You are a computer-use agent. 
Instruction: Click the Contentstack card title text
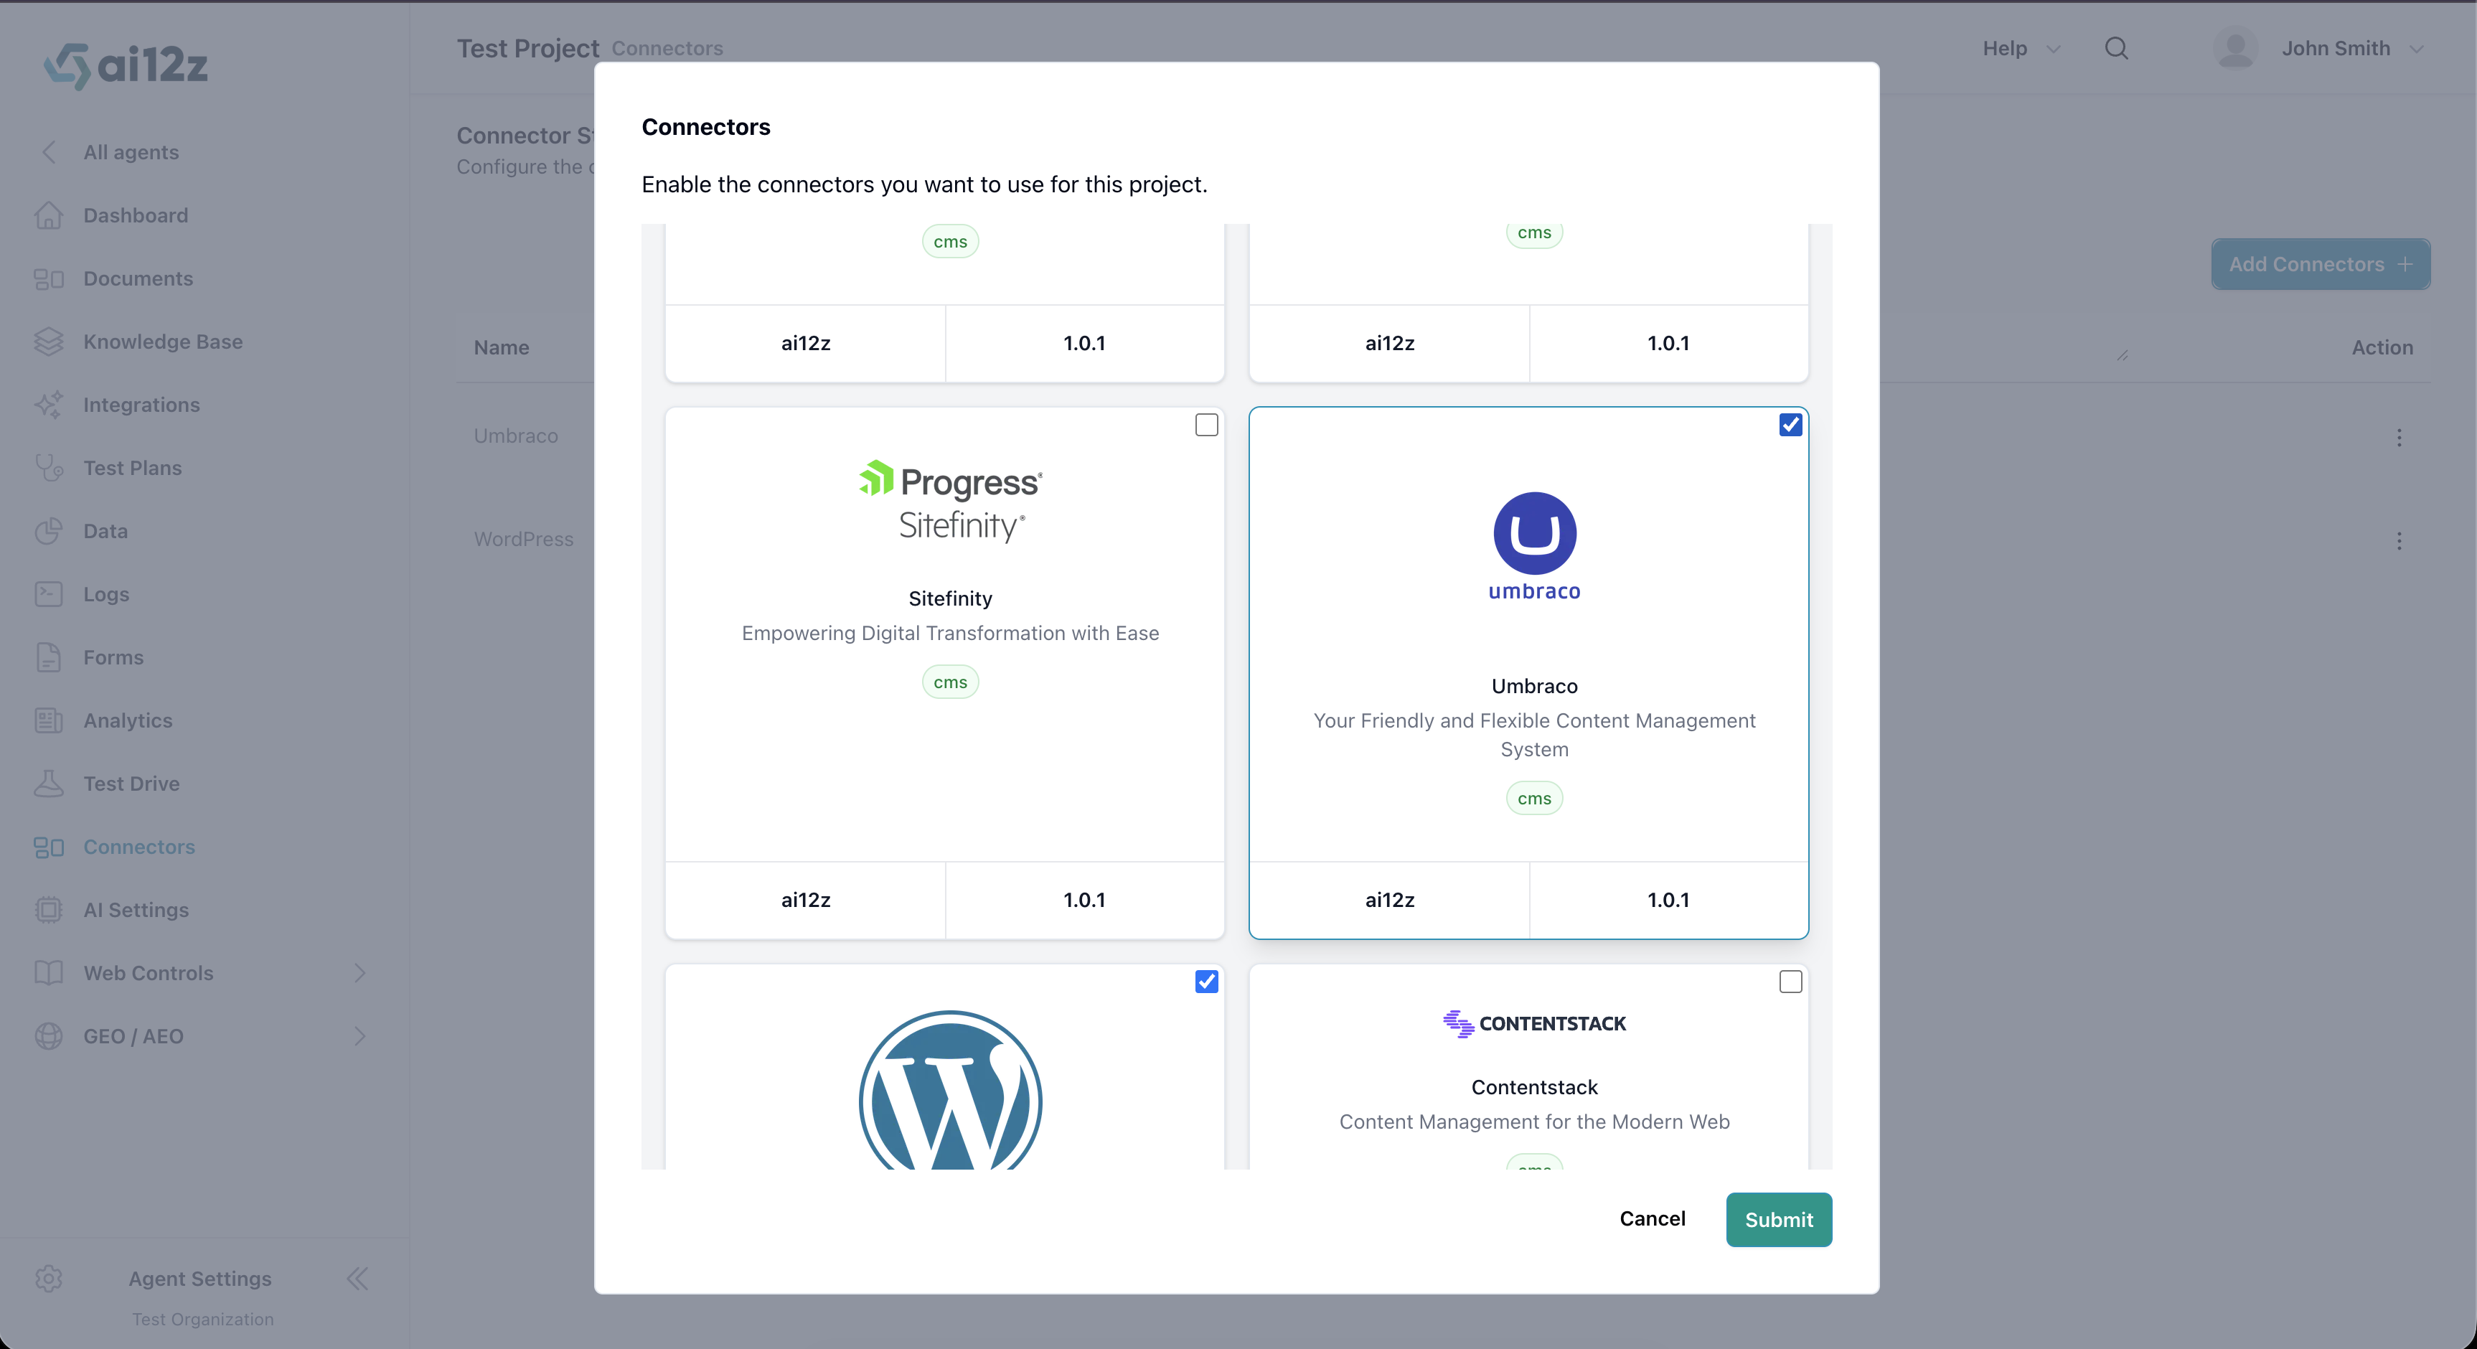point(1535,1086)
